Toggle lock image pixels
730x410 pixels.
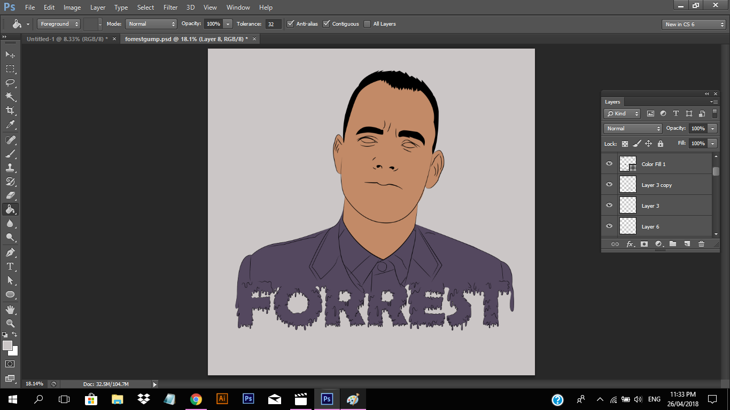636,144
